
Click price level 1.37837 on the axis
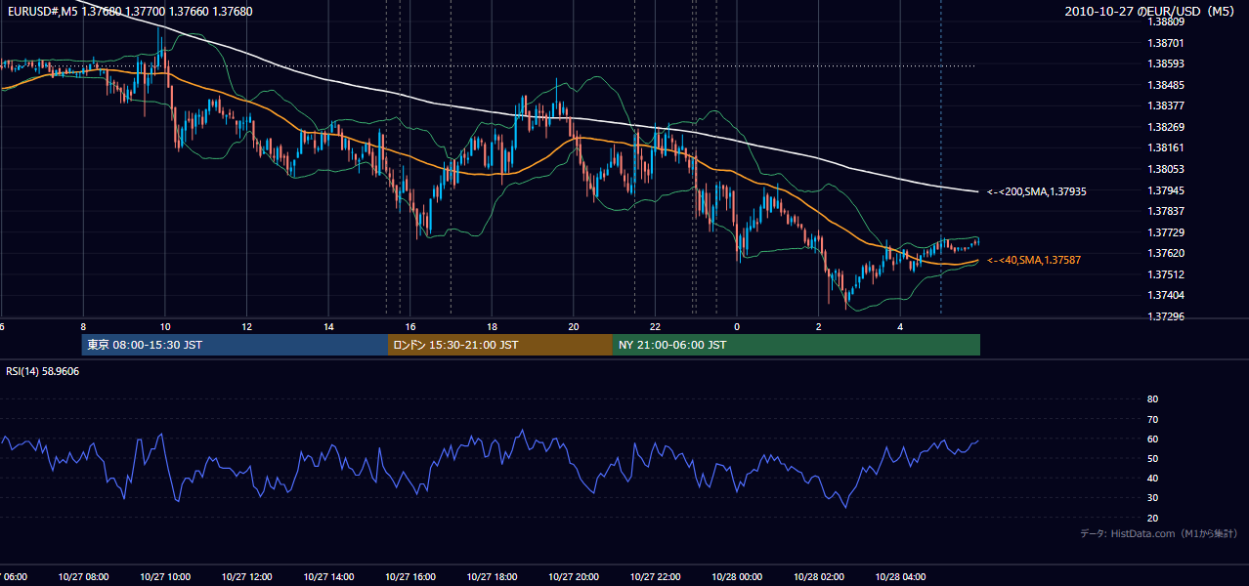1164,211
